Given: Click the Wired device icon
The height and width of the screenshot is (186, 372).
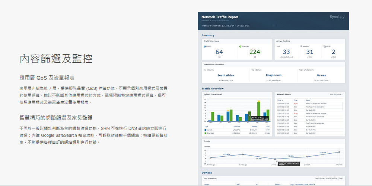Looking at the screenshot, I should pos(325,46).
